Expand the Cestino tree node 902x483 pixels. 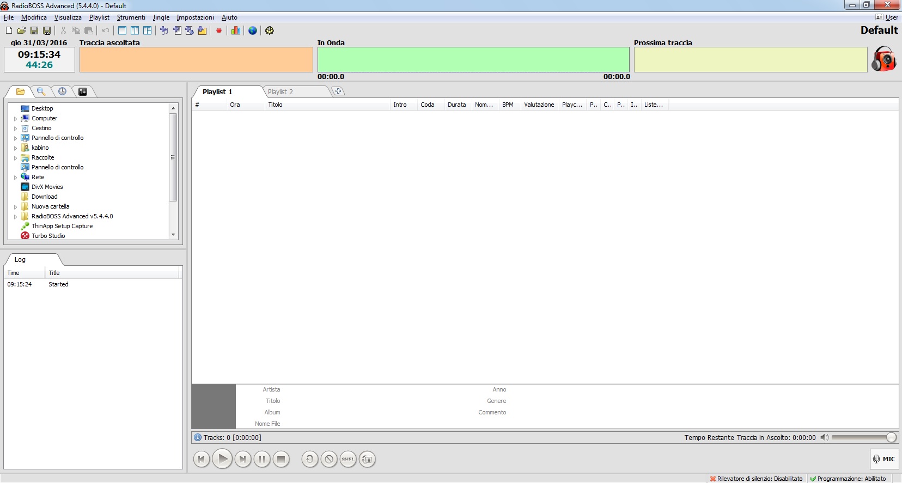coord(15,129)
